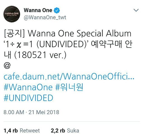The image size is (143, 139).
Task: Open the Wanna One profile avatar
Action: (x=12, y=14)
